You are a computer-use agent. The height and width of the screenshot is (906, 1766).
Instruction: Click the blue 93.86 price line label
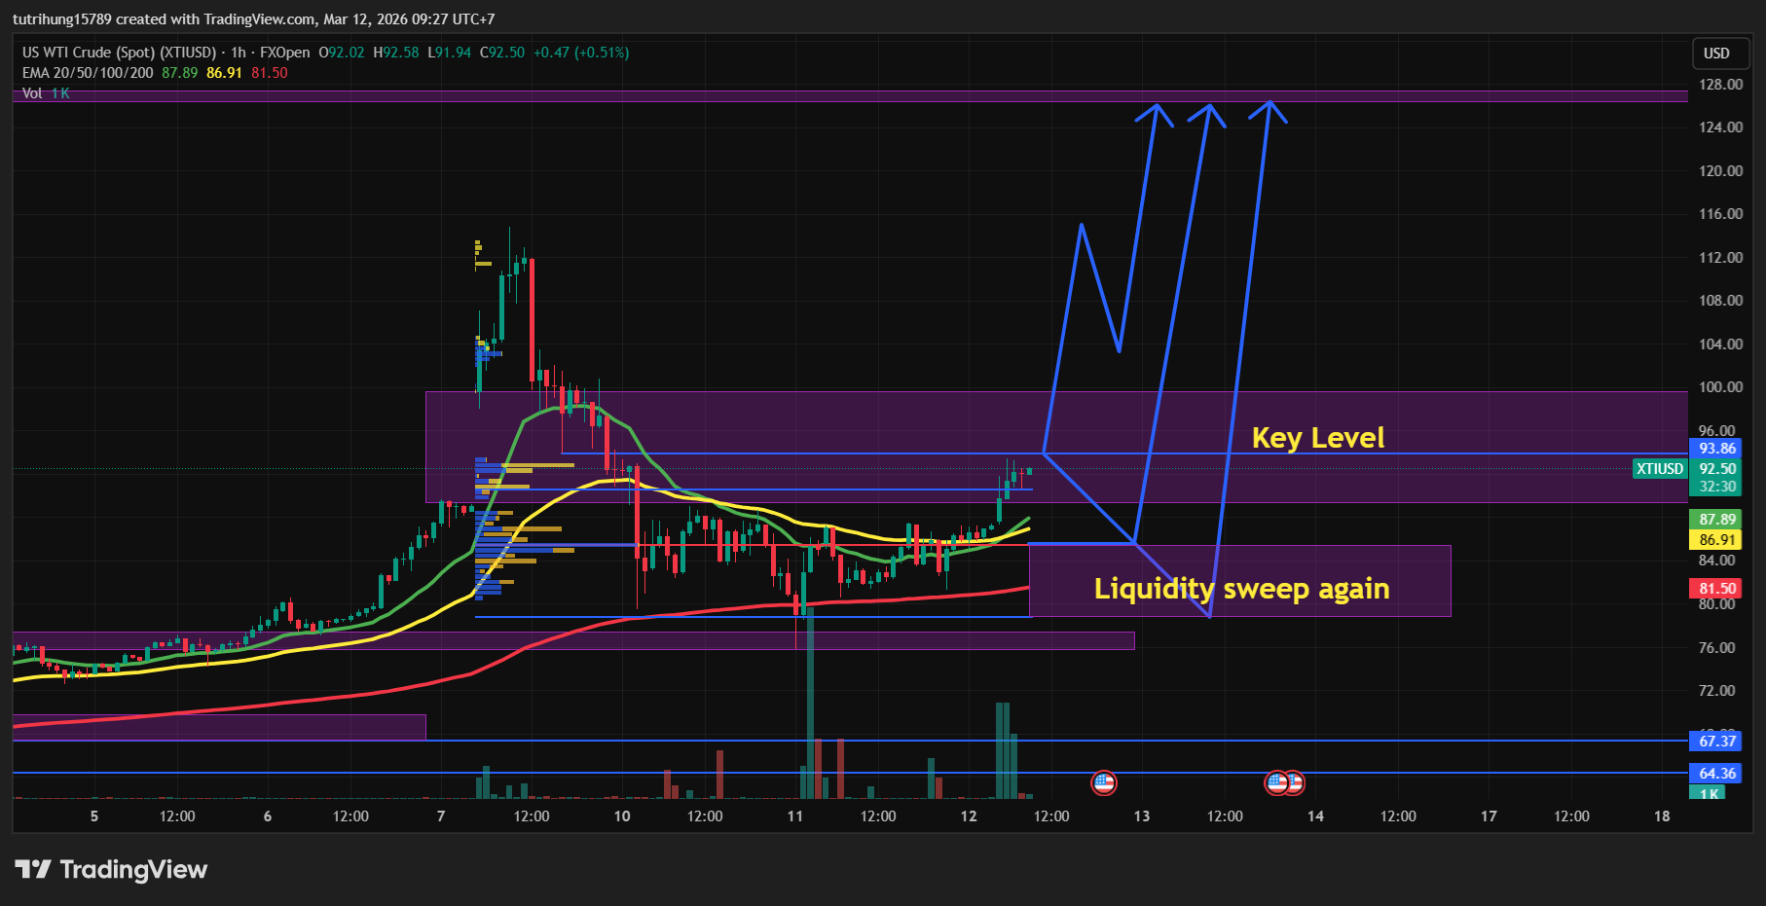click(1717, 449)
